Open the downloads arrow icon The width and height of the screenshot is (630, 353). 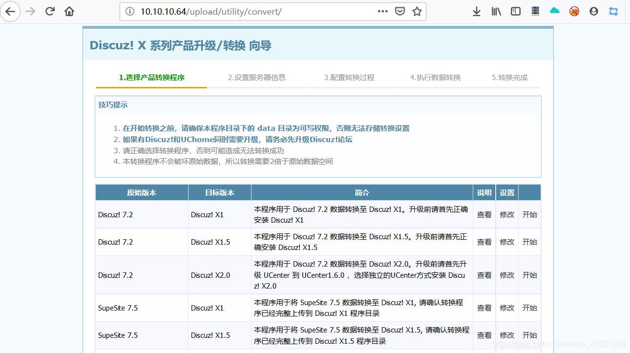tap(477, 11)
